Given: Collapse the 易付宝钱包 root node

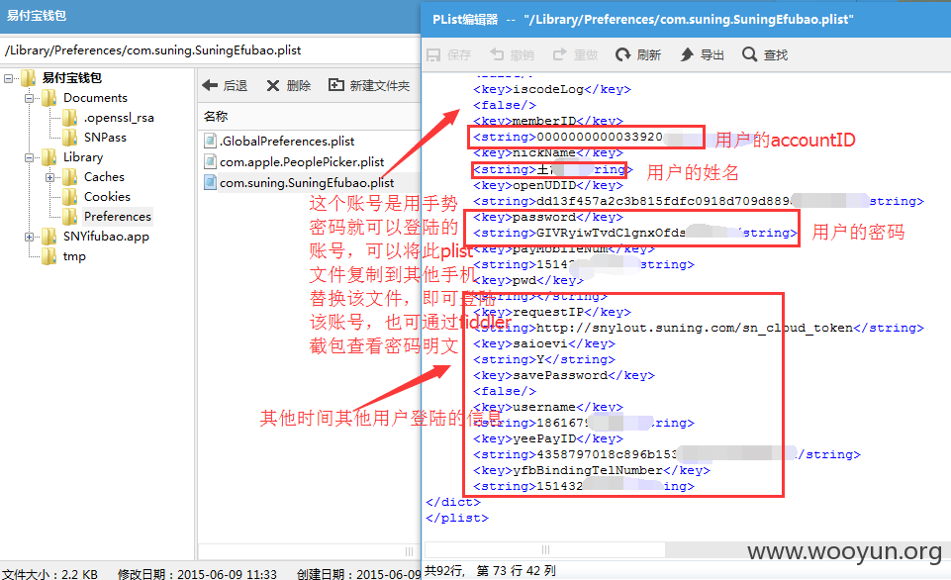Looking at the screenshot, I should [x=9, y=78].
